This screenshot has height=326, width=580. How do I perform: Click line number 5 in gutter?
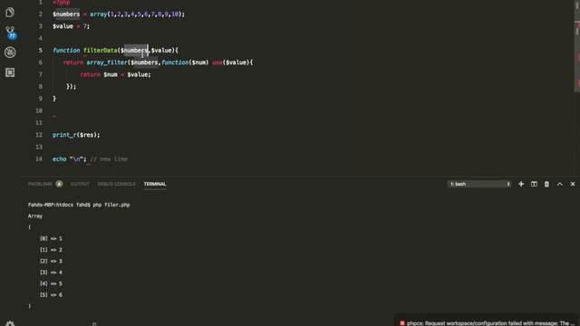tap(40, 51)
